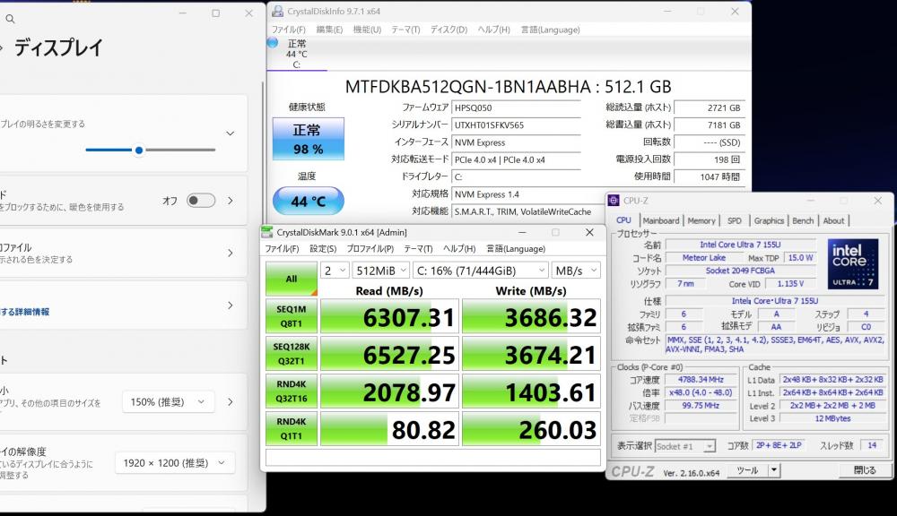
Task: Open CrystalDiskInfo テーマ(T) menu
Action: 405,30
